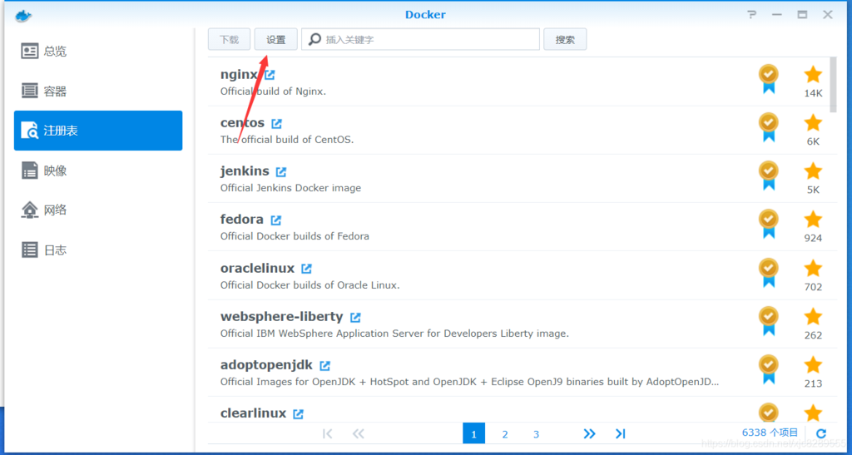
Task: Go to the previous page arrow
Action: (x=358, y=434)
